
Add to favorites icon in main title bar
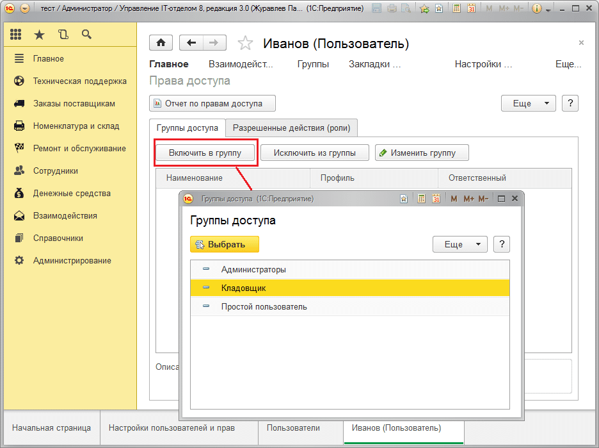(x=424, y=8)
